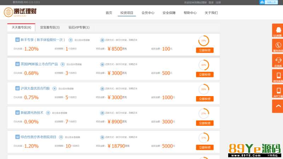
Task: Open 关于我们 in the navigation
Action: coord(211,13)
